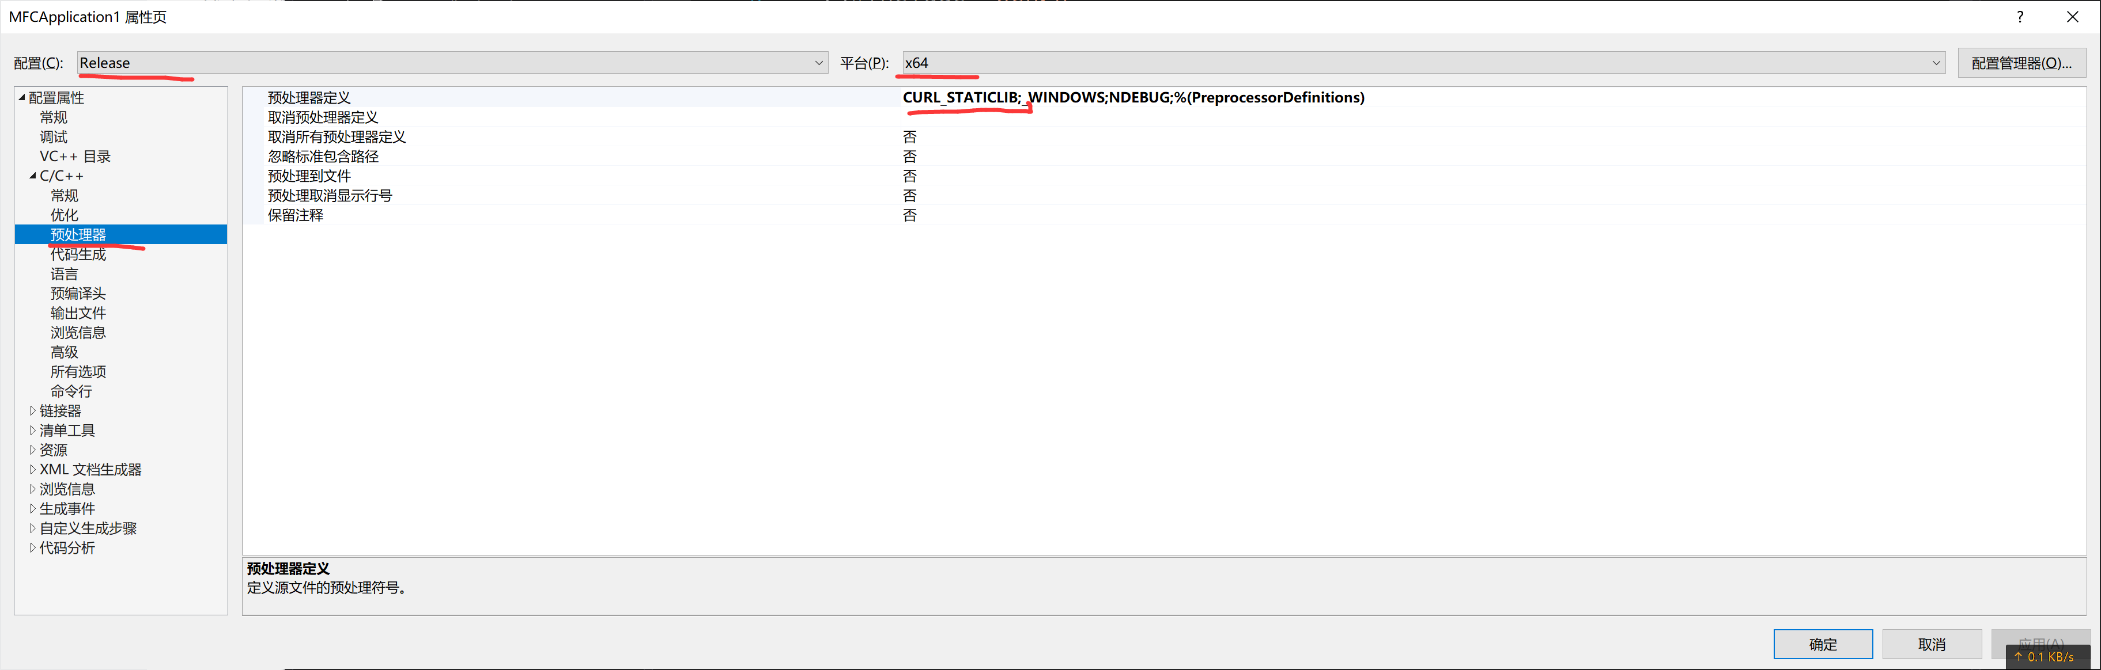2101x670 pixels.
Task: Select the 预编译头 tree item
Action: coord(78,294)
